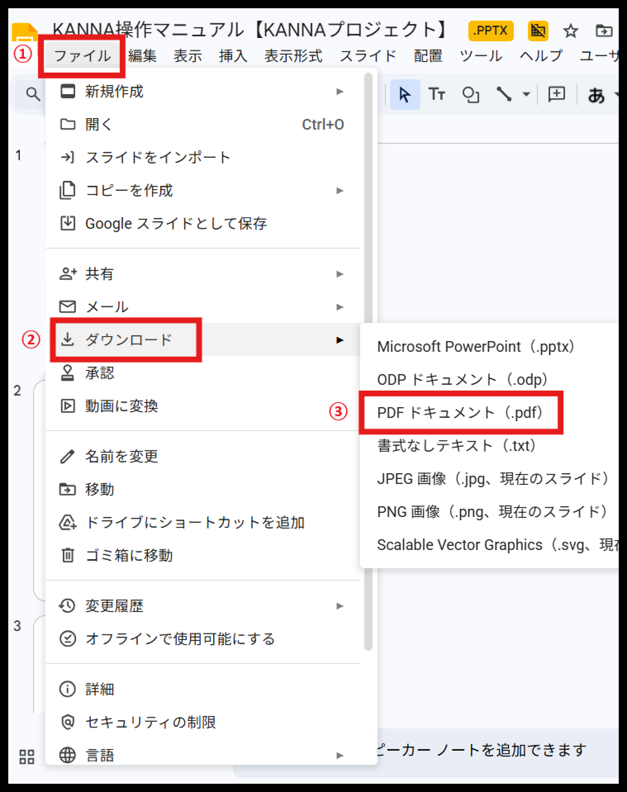This screenshot has width=627, height=792.
Task: Open the grid view icon at bottom left
Action: coord(27,756)
